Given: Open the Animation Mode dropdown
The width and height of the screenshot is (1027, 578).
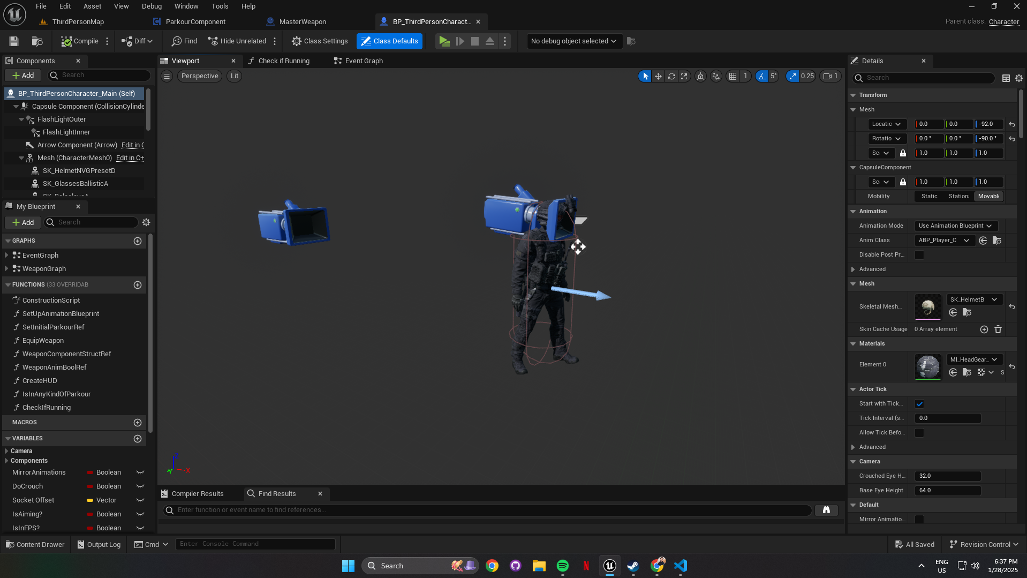Looking at the screenshot, I should coord(955,226).
